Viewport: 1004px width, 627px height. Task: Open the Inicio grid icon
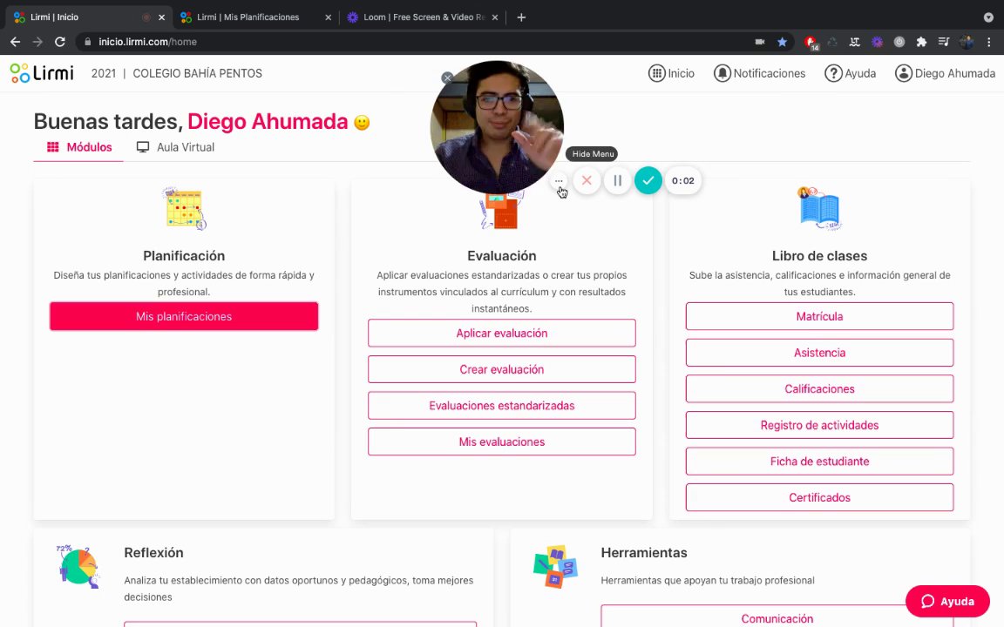656,73
